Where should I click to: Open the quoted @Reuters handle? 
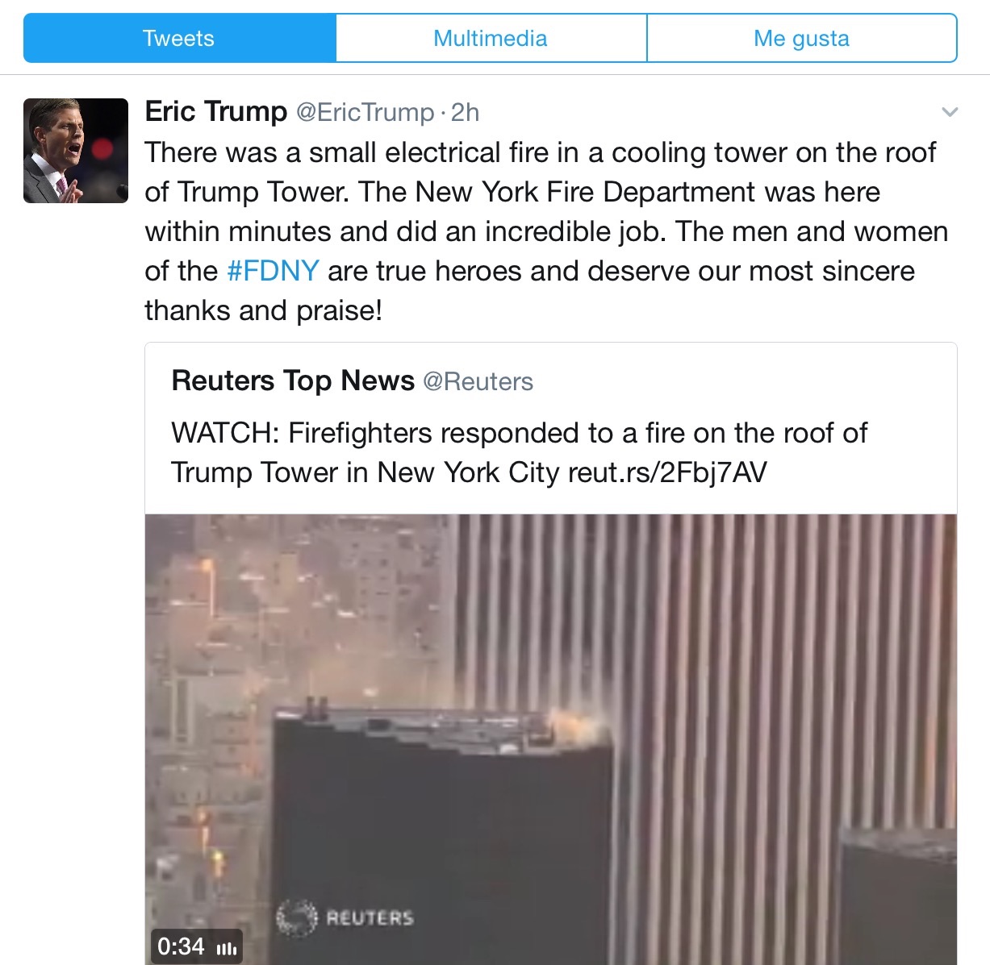click(478, 381)
